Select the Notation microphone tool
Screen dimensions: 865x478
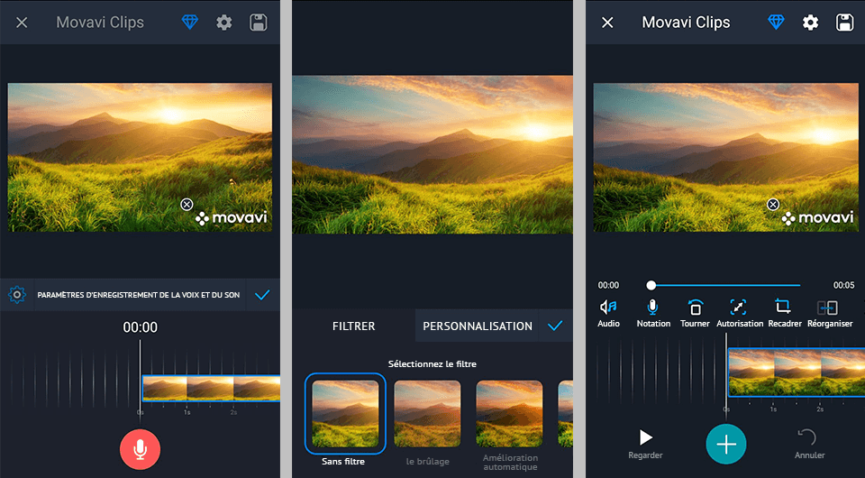coord(653,312)
